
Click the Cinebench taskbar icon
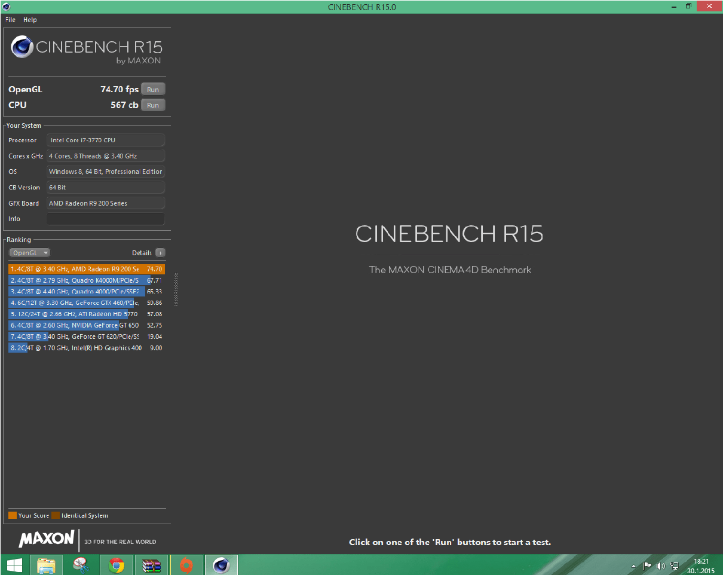[222, 565]
